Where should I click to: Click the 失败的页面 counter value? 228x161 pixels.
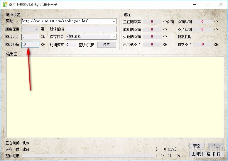152,37
